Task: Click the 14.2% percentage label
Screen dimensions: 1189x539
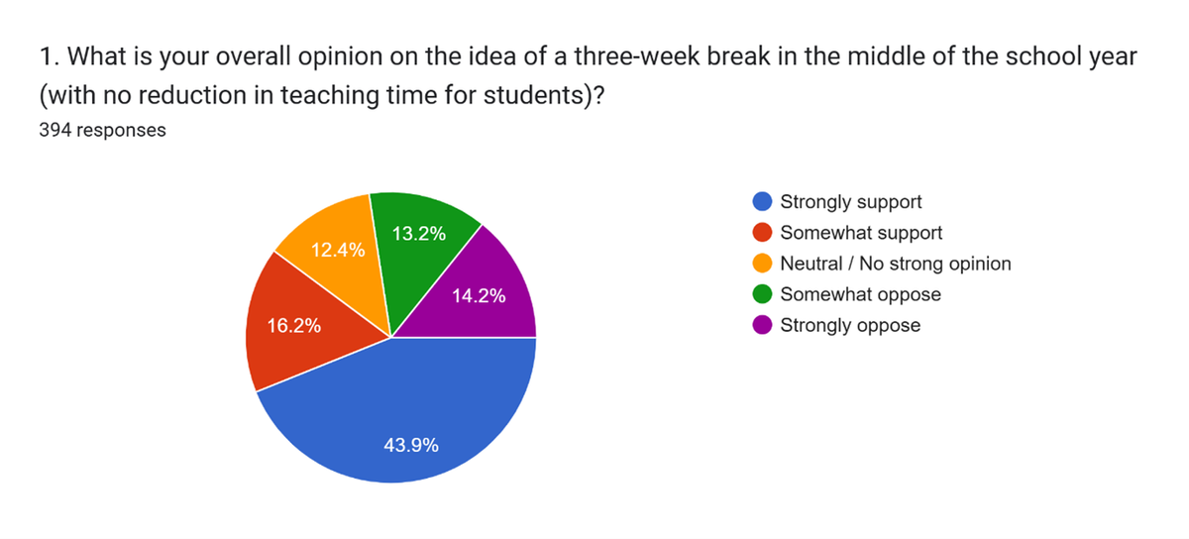Action: point(479,295)
